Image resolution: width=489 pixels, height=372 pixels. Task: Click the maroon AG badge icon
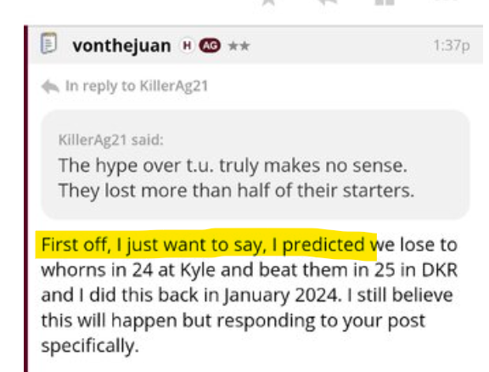point(210,46)
